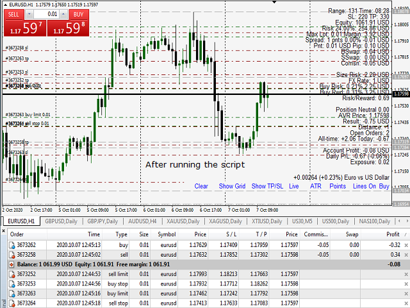Click the ATR link
The image size is (410, 308).
[315, 186]
